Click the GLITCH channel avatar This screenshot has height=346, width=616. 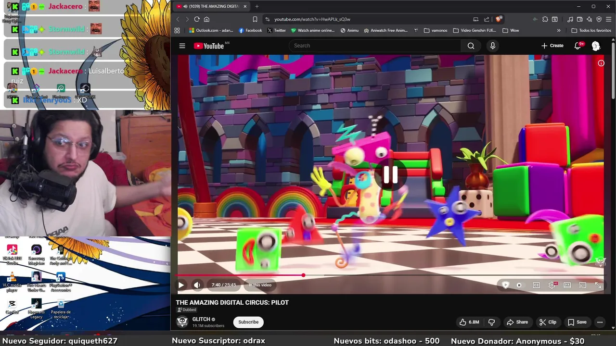[182, 322]
